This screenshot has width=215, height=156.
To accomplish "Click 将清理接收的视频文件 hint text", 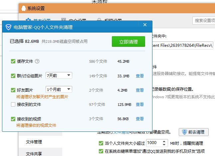I will (36, 125).
